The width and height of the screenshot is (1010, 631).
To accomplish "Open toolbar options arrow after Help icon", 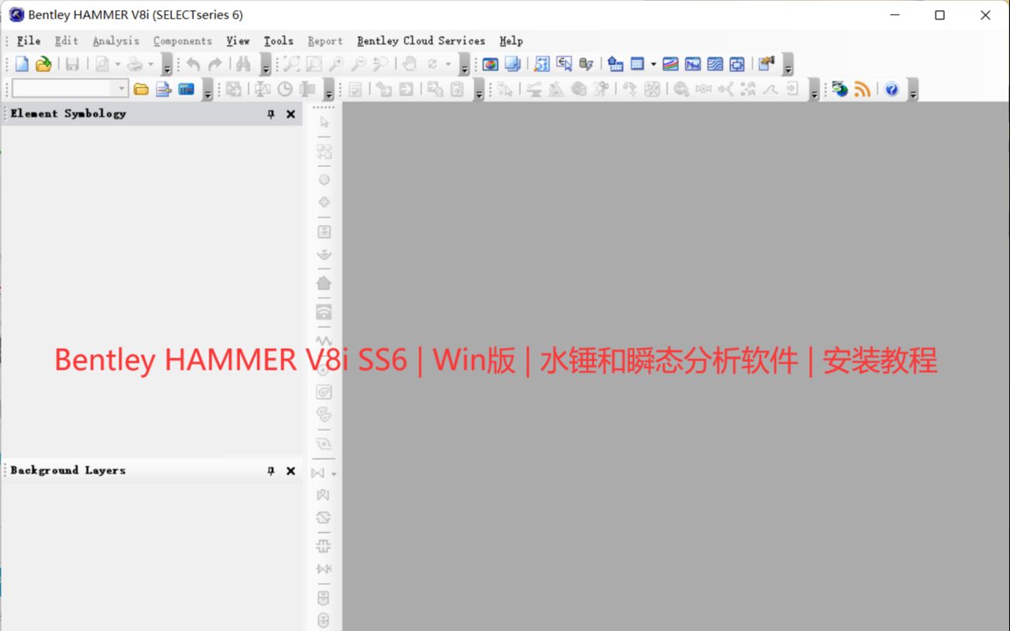I will coord(913,91).
